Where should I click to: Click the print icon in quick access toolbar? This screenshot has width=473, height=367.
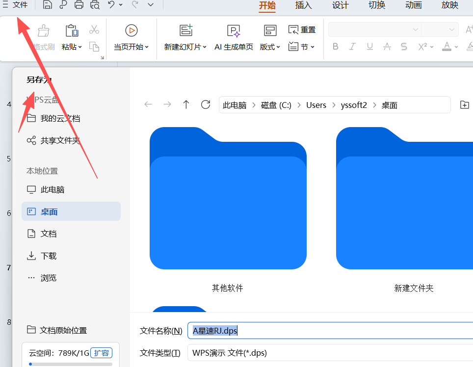pos(79,5)
